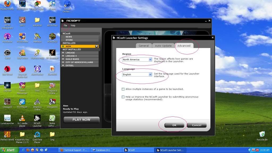Select the Recycle Bin icon
The image size is (272, 153).
[x=262, y=134]
